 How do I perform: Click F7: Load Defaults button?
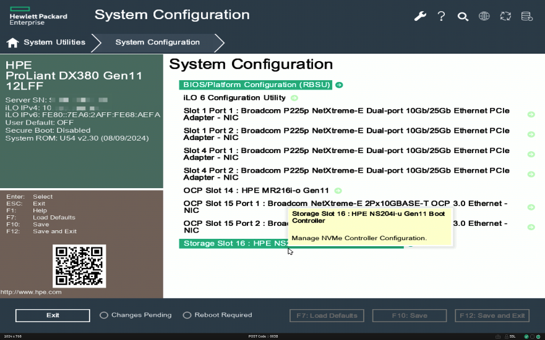[x=327, y=316]
